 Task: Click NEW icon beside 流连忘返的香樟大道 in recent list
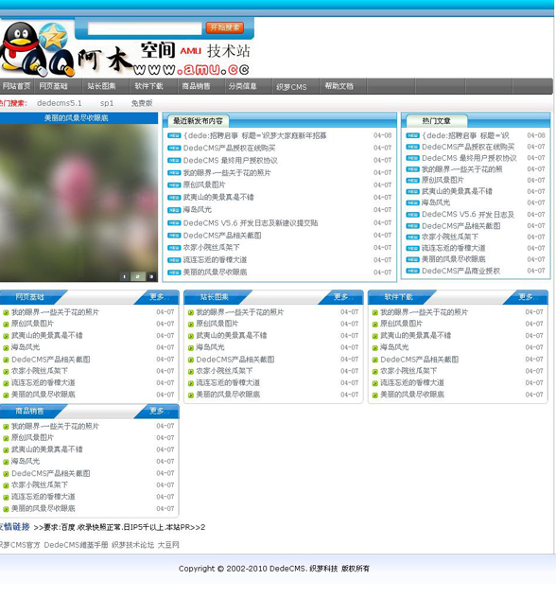point(174,260)
